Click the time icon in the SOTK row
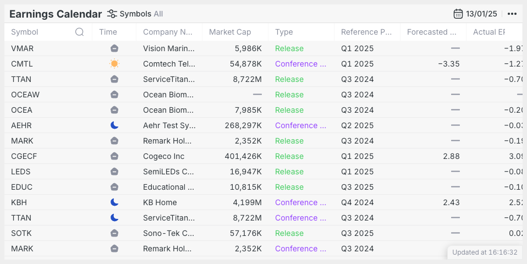Viewport: 527px width, 264px height. pos(114,233)
